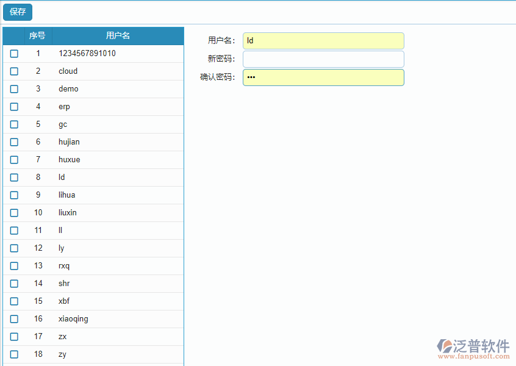This screenshot has height=366, width=516.
Task: Tick the checkbox next to hujian
Action: click(14, 142)
